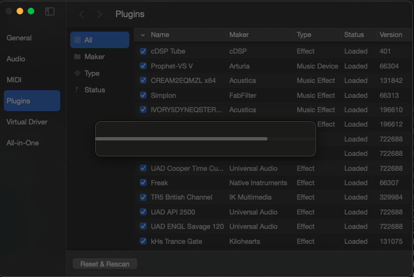The height and width of the screenshot is (277, 414).
Task: Open the MIDI settings section
Action: click(x=14, y=80)
